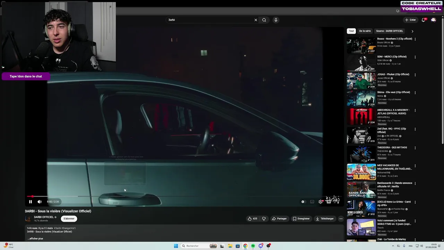Open options menu for JOSAS - Phuket
Viewport: 444px width, 250px height.
click(415, 75)
